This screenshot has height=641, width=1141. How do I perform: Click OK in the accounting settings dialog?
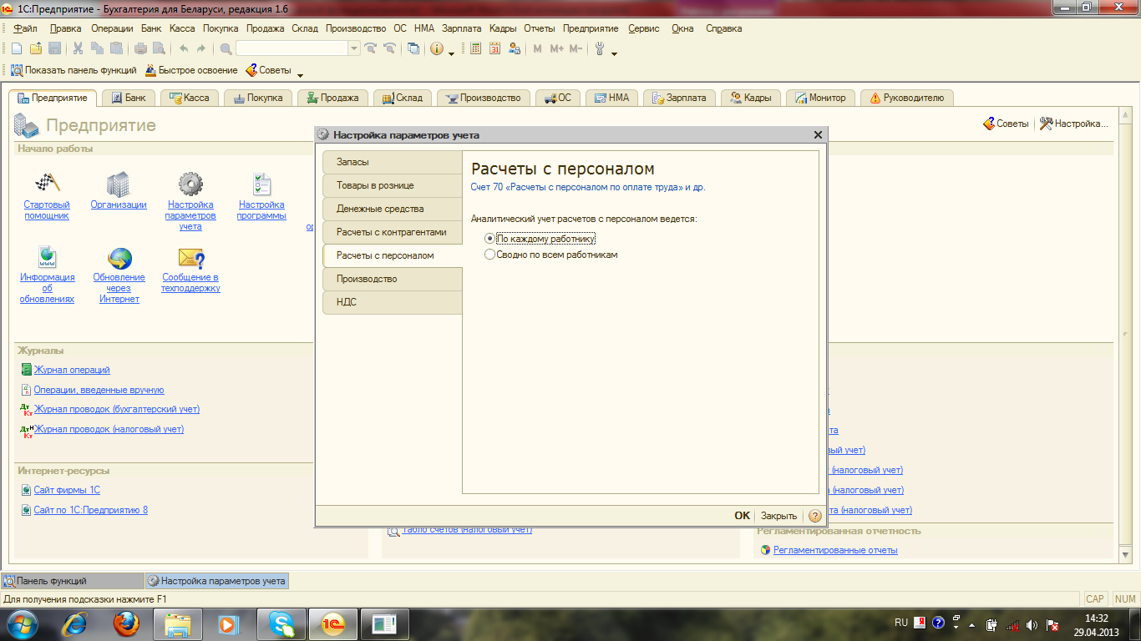click(x=742, y=516)
